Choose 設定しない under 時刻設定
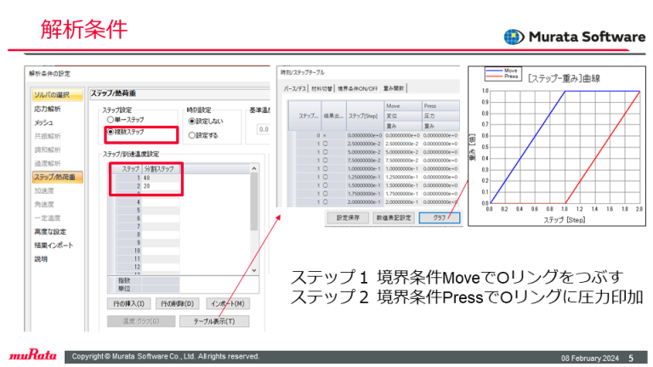Image resolution: width=653 pixels, height=367 pixels. (x=192, y=121)
